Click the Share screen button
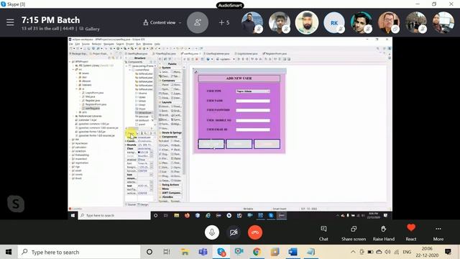Viewport: 460px width, 259px height. (354, 233)
